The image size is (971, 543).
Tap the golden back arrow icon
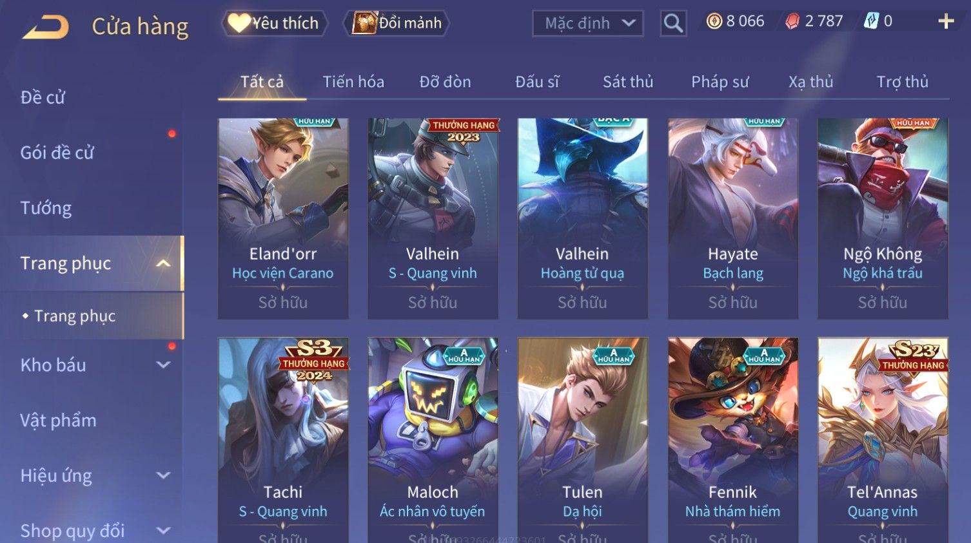click(x=45, y=26)
